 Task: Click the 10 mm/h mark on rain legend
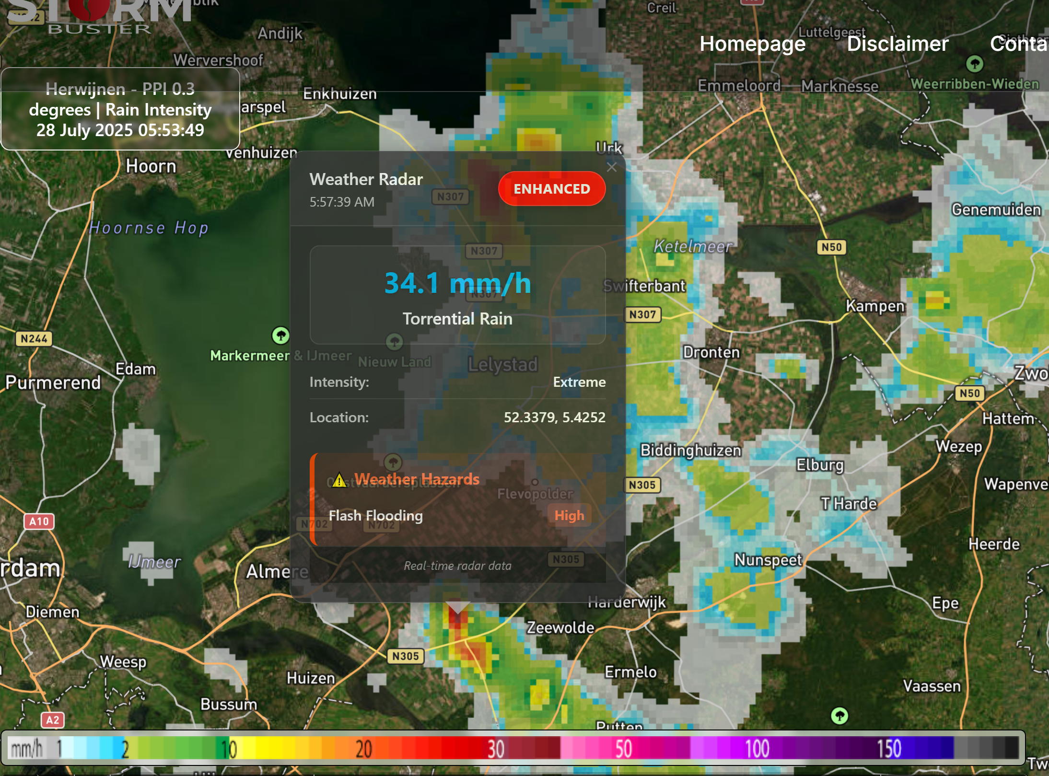(229, 749)
